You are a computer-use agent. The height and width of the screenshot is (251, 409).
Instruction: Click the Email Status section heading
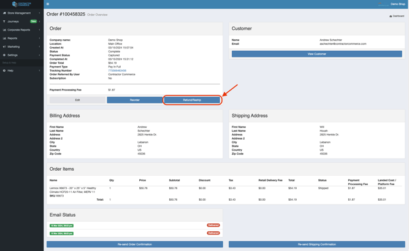pyautogui.click(x=63, y=215)
